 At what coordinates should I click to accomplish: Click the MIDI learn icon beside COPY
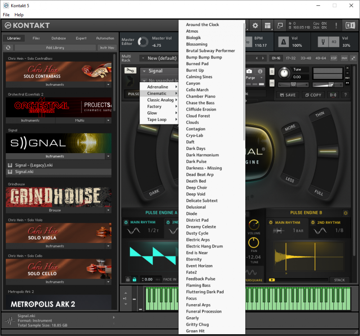click(332, 95)
